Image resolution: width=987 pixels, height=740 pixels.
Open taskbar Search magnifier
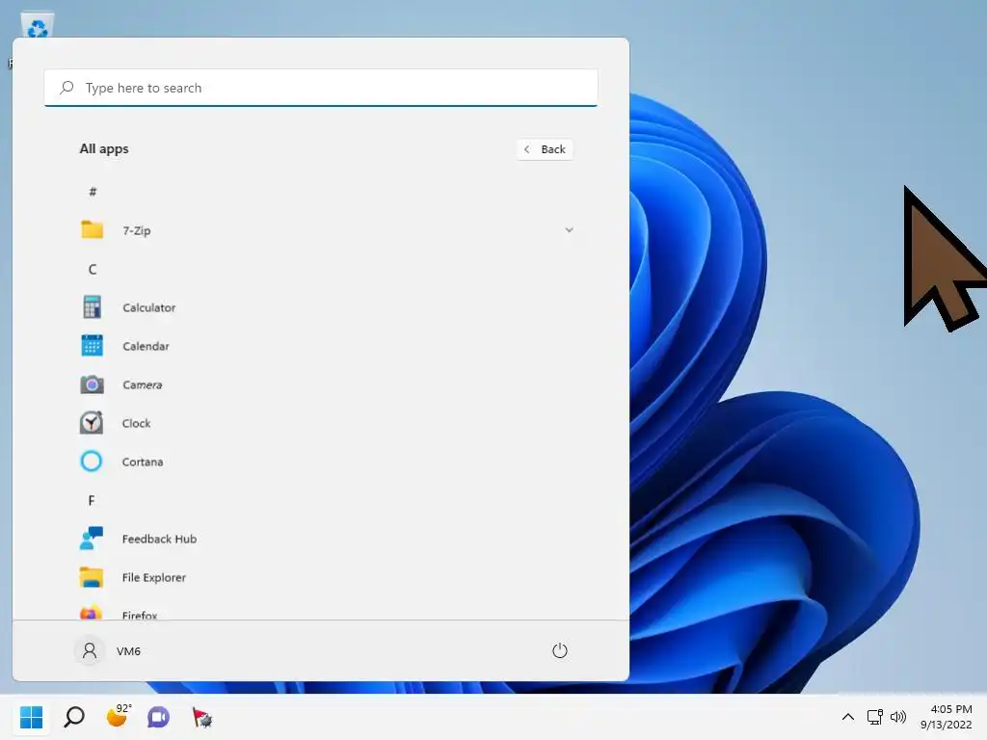tap(74, 717)
